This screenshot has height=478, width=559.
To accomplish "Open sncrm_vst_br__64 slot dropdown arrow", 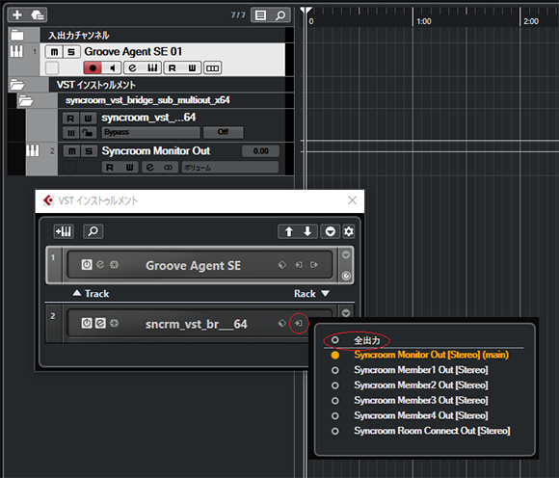I will (x=346, y=313).
